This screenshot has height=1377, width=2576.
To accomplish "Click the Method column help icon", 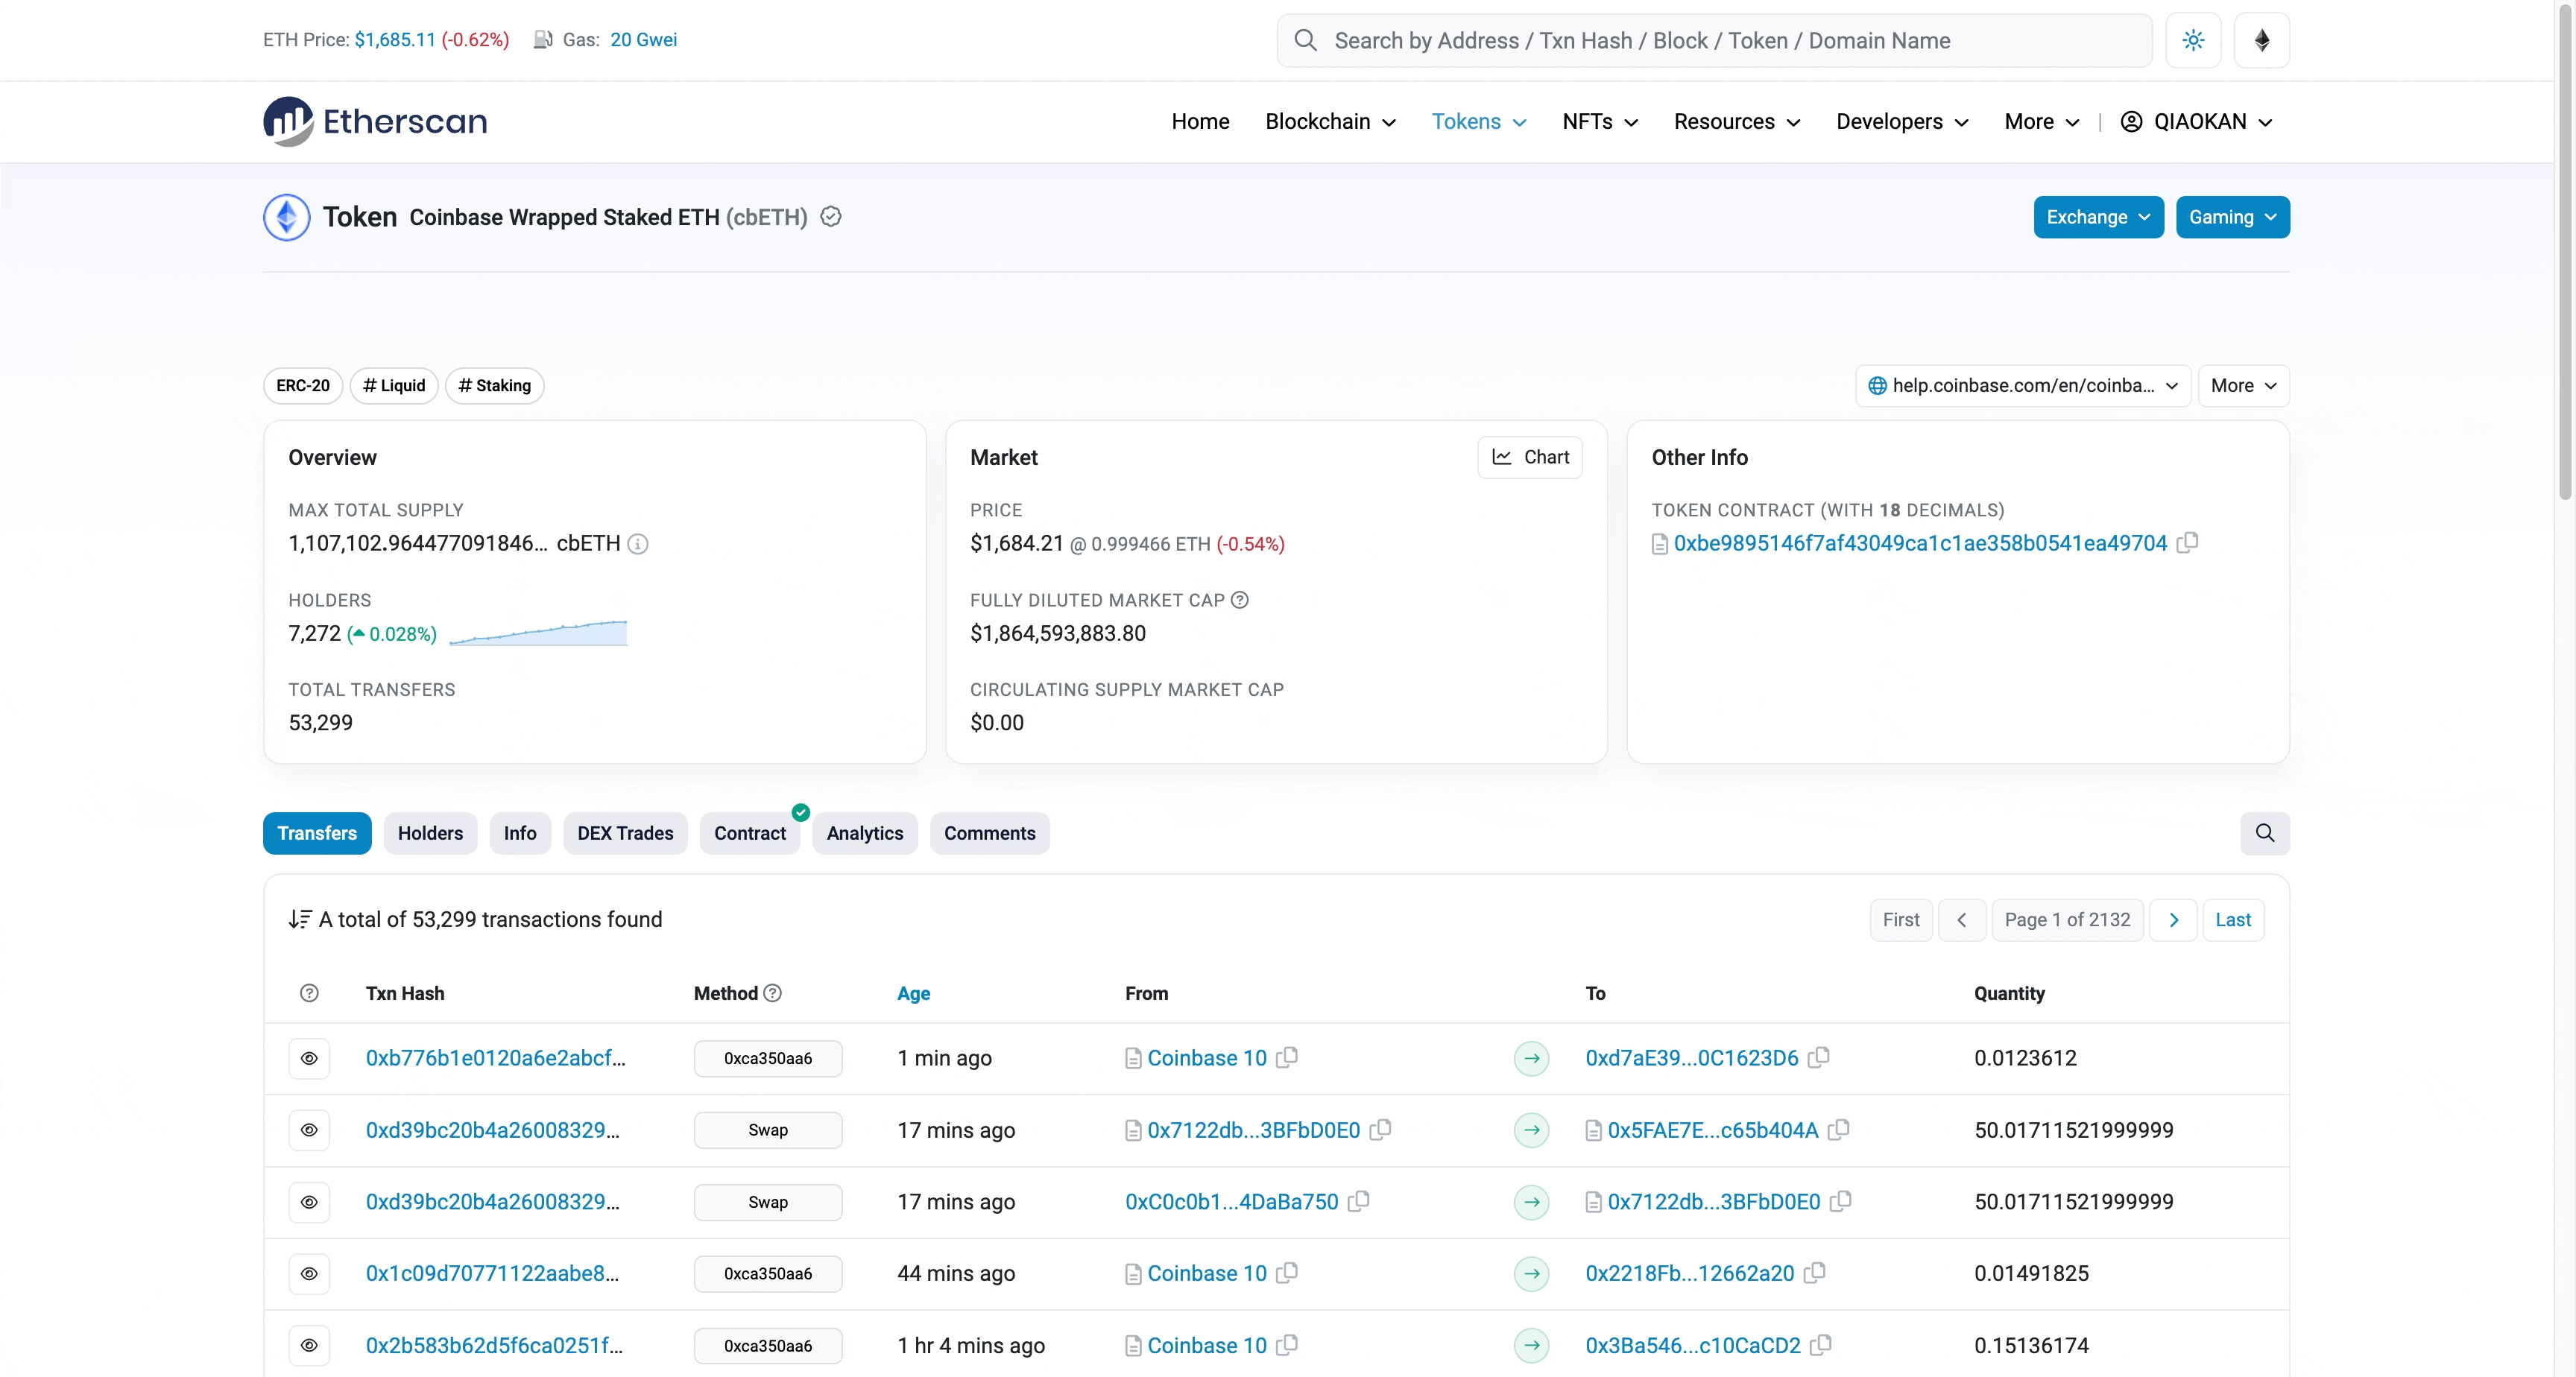I will pyautogui.click(x=772, y=993).
